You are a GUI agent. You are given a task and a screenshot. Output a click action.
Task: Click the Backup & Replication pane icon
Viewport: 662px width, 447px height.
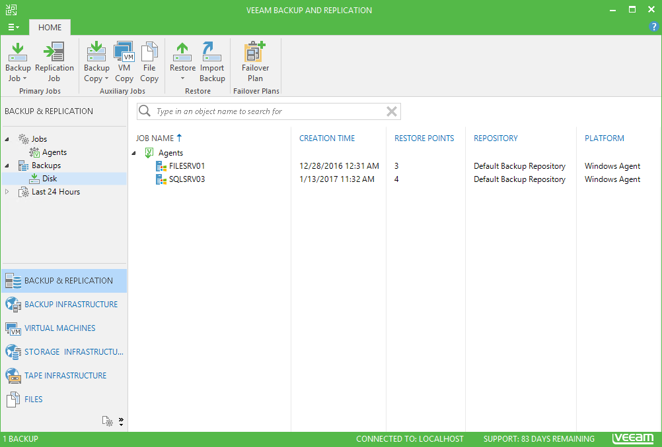point(13,281)
